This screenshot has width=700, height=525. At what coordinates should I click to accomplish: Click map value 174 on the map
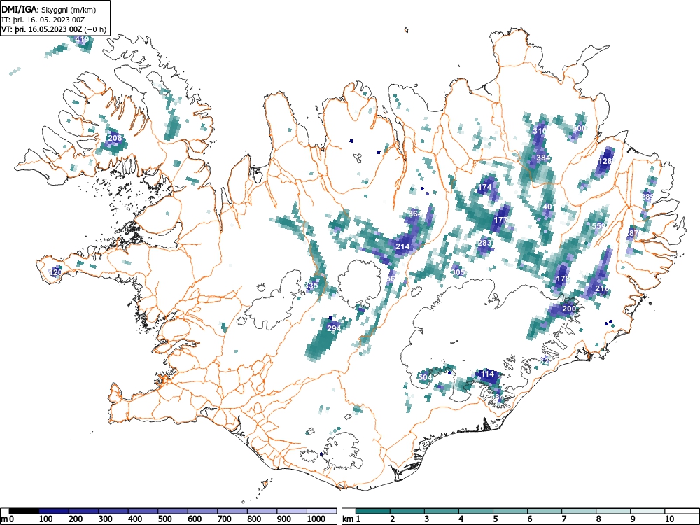coord(485,187)
